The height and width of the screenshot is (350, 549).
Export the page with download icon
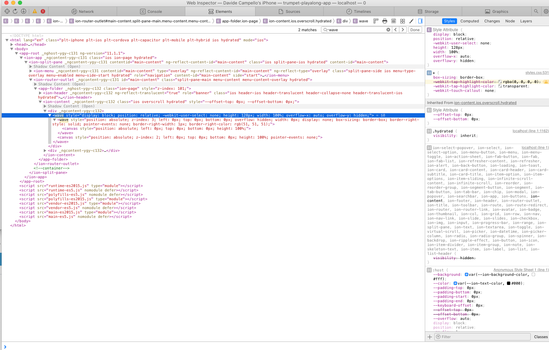point(23,11)
